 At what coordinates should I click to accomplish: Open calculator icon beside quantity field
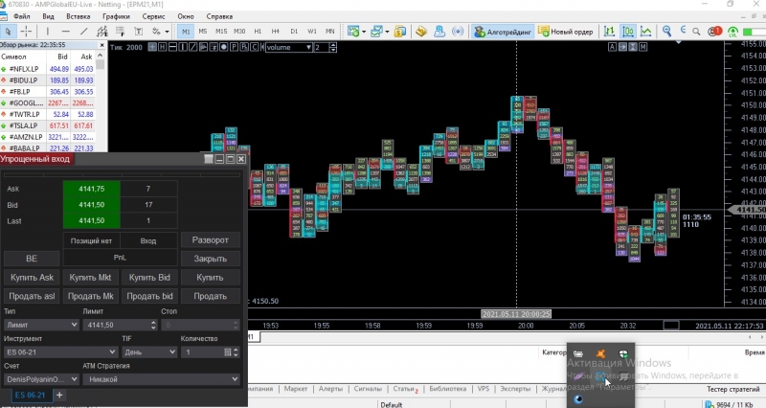pyautogui.click(x=228, y=352)
